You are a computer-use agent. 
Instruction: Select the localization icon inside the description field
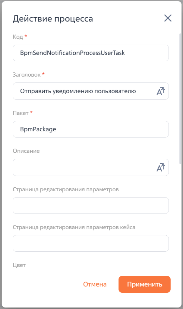161,167
